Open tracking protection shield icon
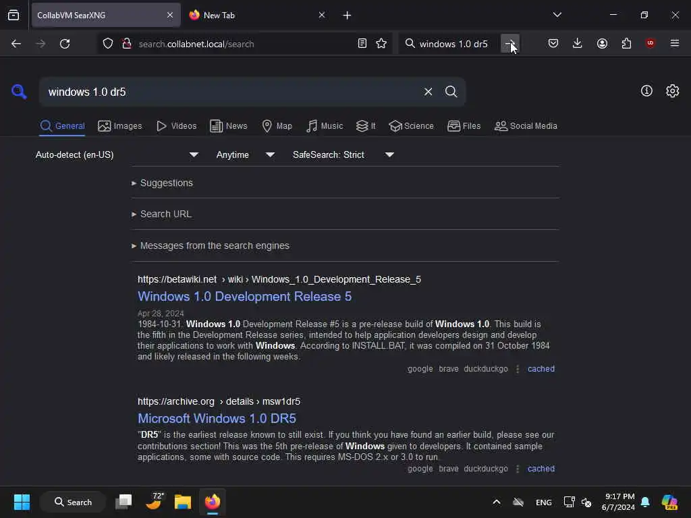The height and width of the screenshot is (518, 691). 108,44
